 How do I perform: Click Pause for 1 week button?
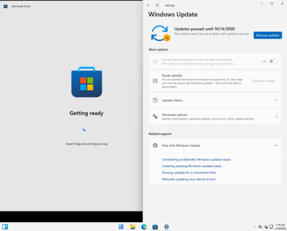263,81
